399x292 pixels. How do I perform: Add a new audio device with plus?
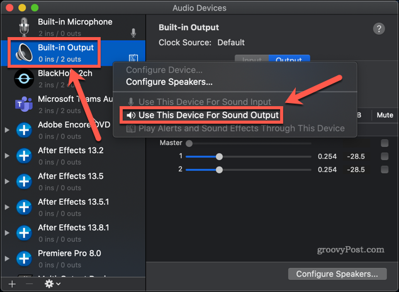12,284
